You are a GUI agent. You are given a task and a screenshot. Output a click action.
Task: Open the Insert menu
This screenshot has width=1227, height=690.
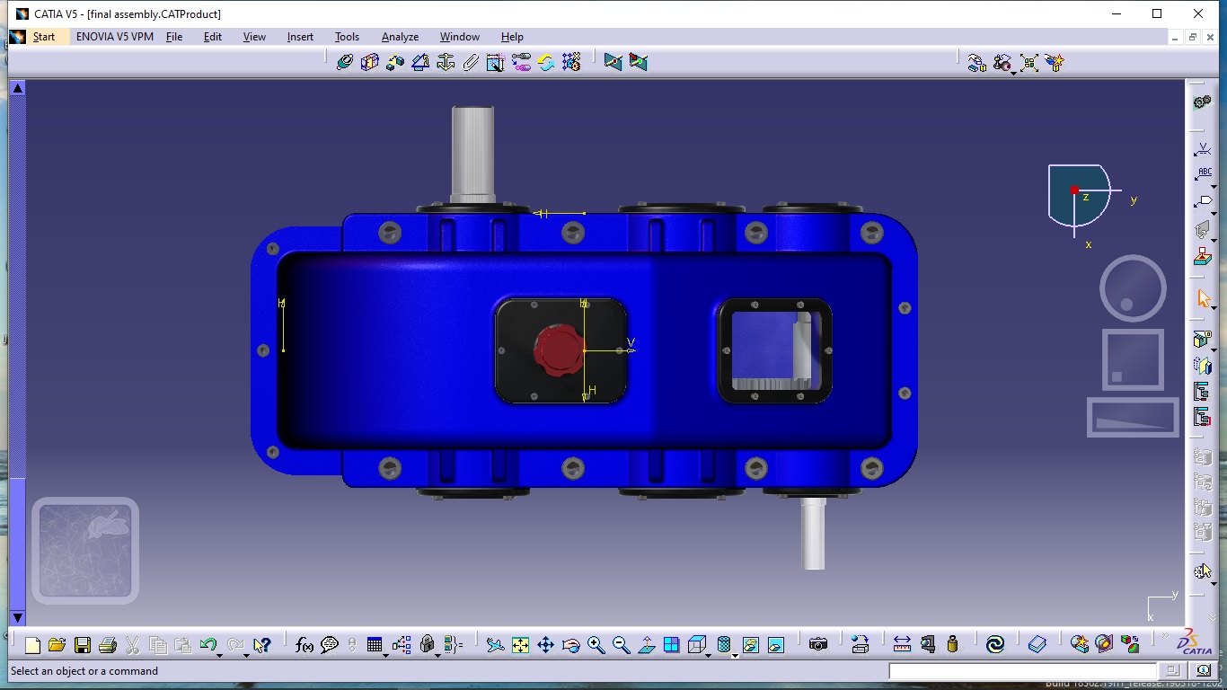coord(300,37)
